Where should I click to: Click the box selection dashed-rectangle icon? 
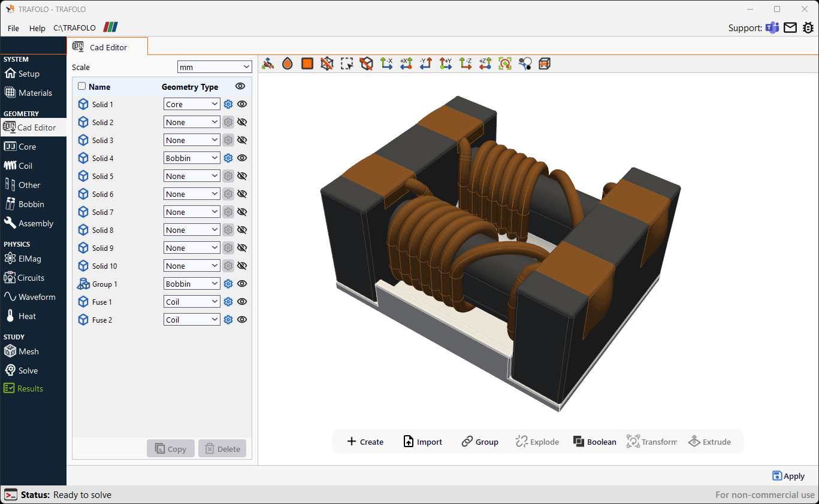click(347, 63)
